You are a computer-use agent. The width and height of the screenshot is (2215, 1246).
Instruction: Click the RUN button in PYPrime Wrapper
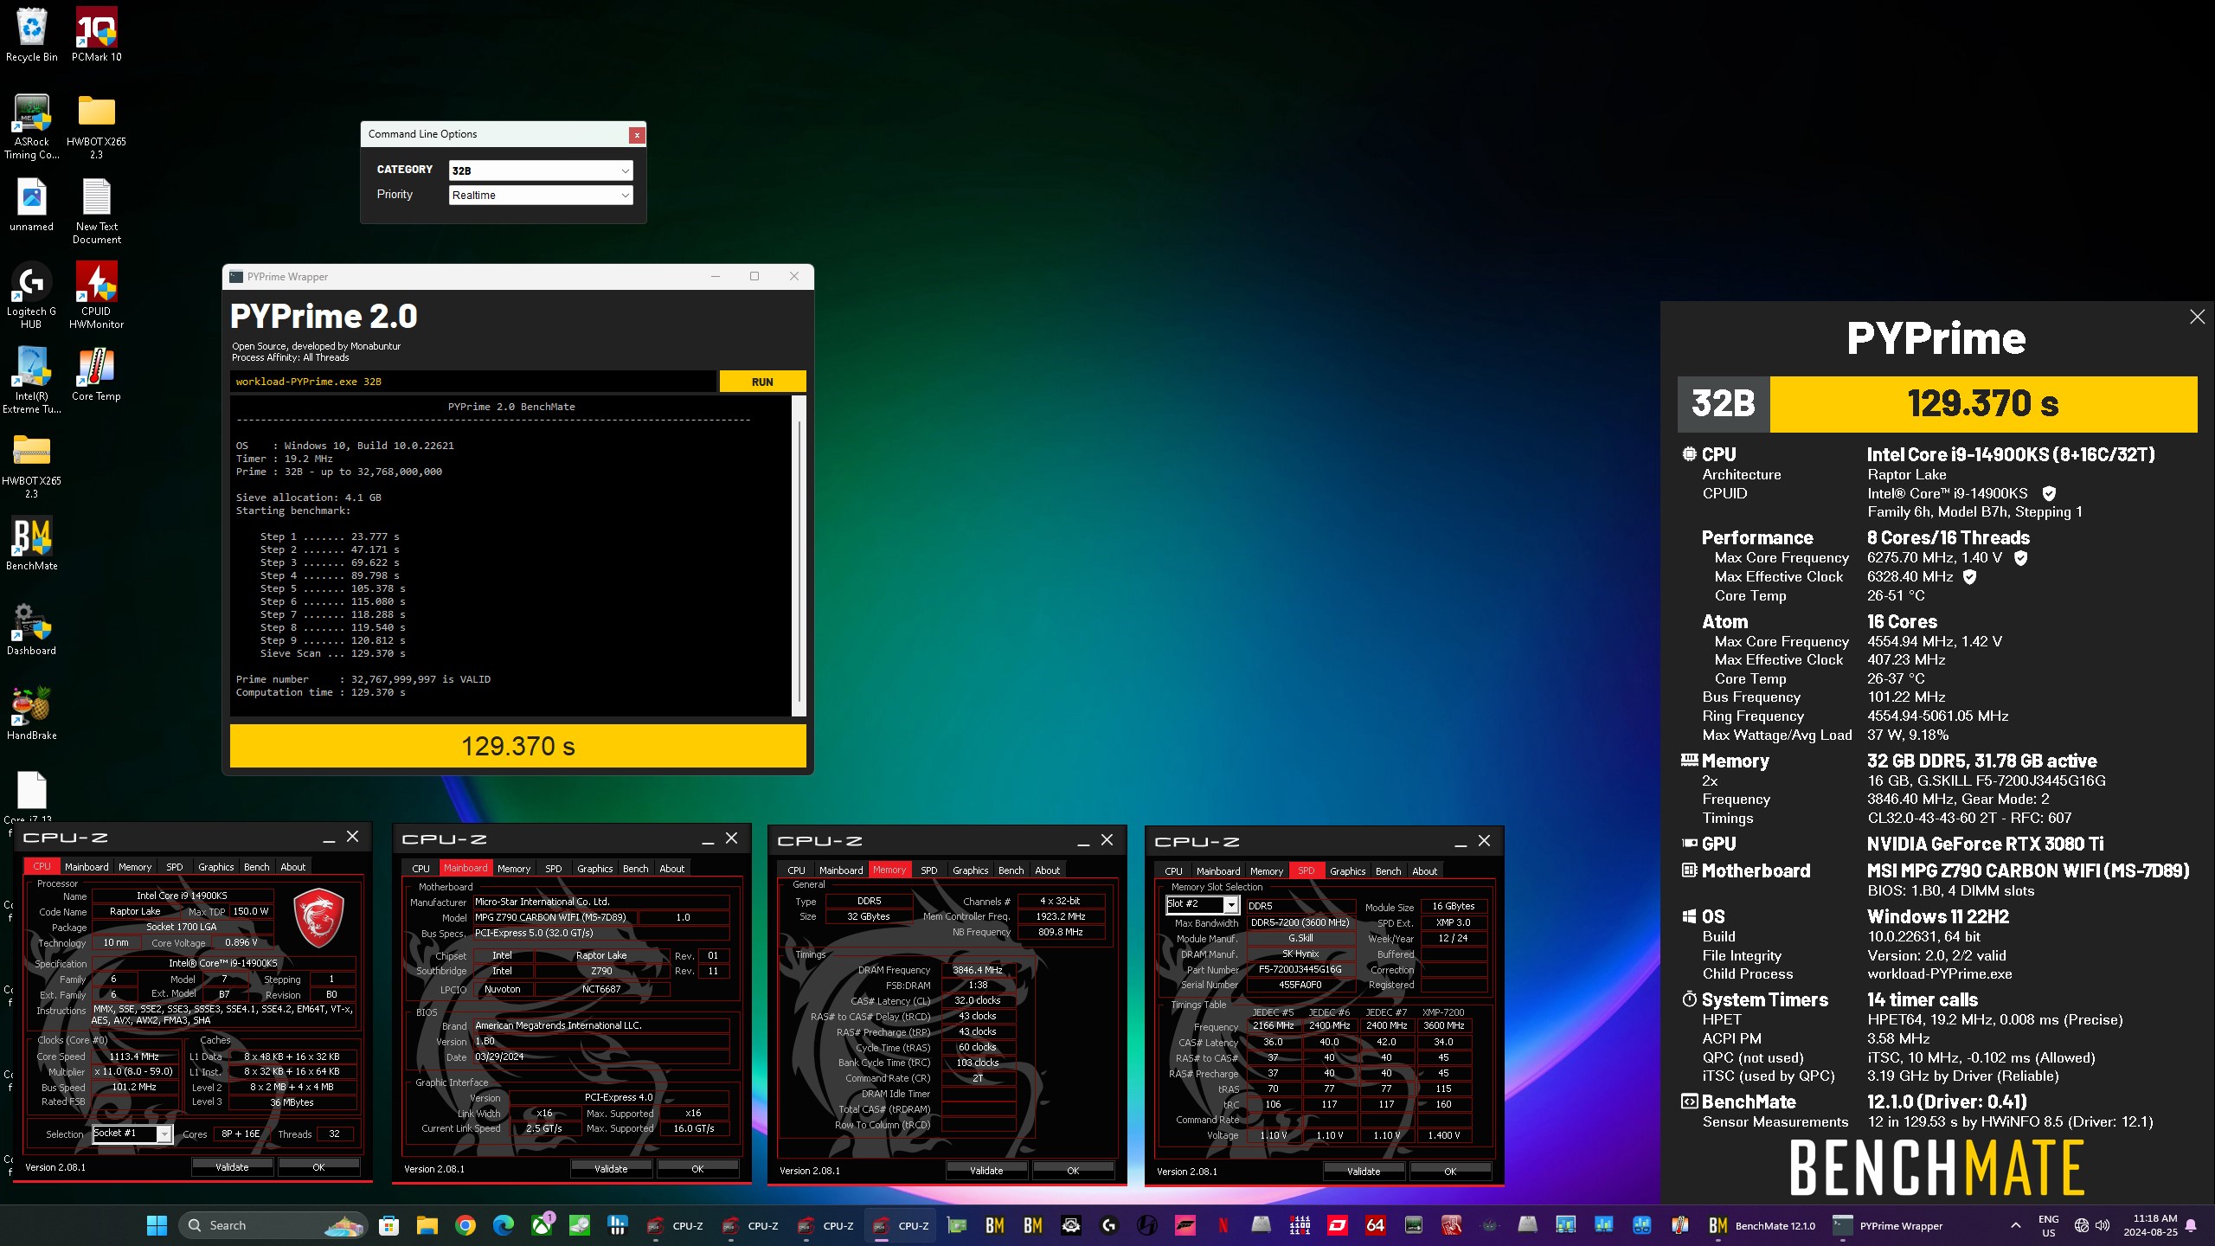762,382
